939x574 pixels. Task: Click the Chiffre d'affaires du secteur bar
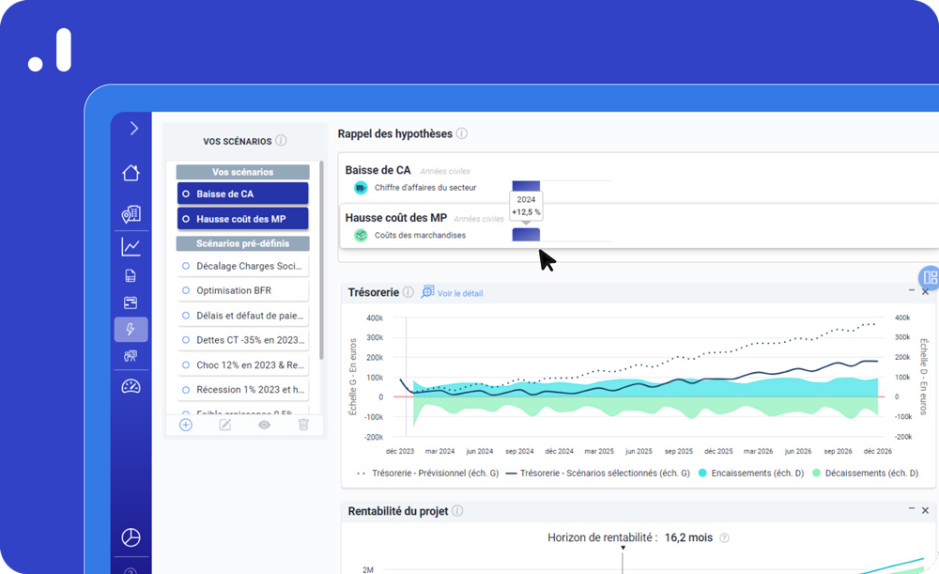pos(526,186)
